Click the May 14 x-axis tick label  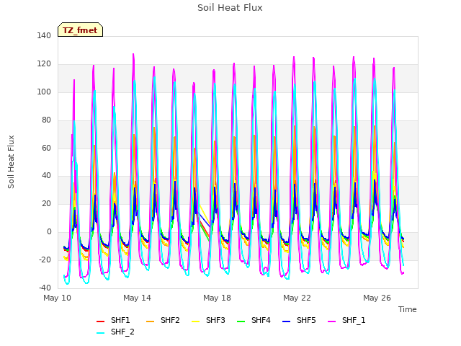137,298
